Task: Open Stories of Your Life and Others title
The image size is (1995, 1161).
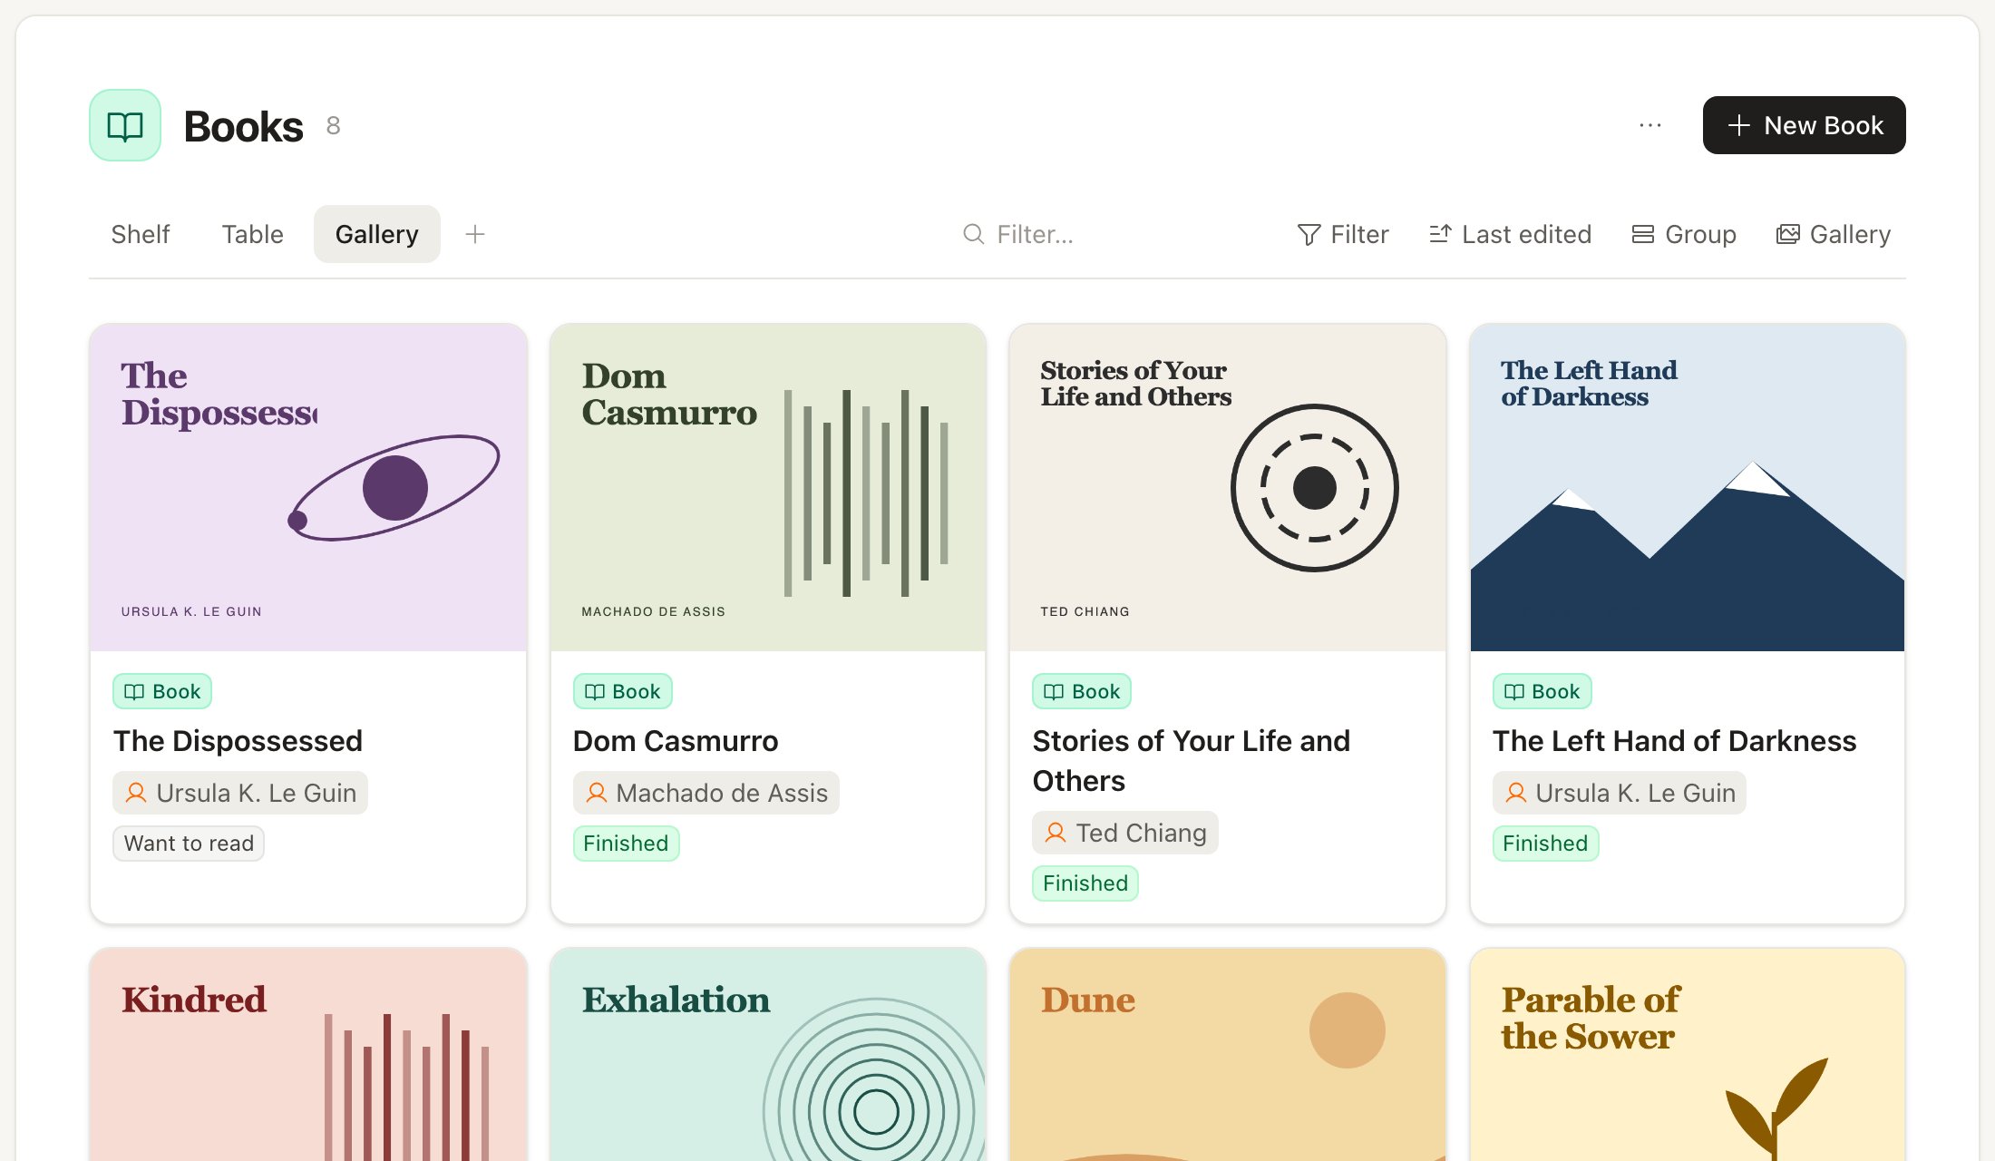Action: point(1192,761)
